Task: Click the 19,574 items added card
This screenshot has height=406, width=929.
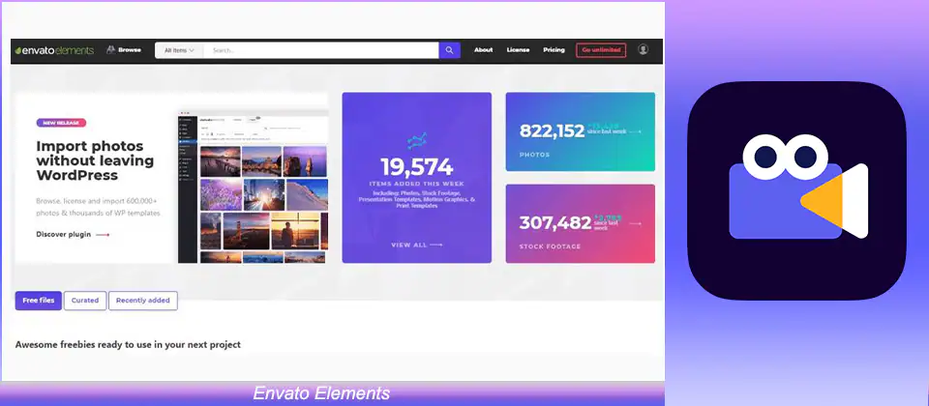Action: (x=416, y=178)
